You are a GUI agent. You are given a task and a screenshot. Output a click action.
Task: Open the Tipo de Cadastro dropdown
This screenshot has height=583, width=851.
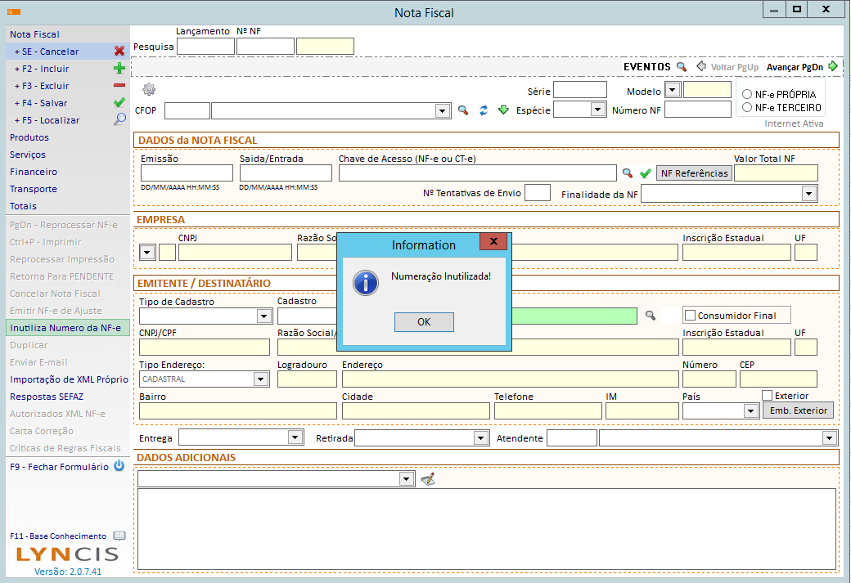coord(263,316)
